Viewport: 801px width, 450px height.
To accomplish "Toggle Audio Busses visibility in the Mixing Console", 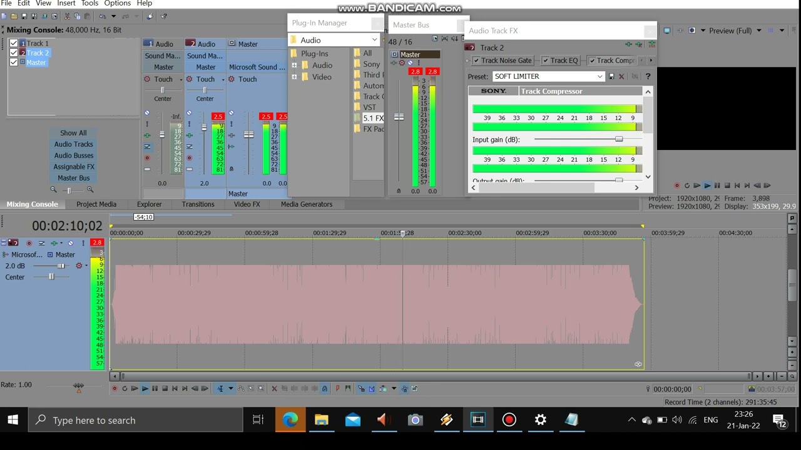I will point(73,156).
